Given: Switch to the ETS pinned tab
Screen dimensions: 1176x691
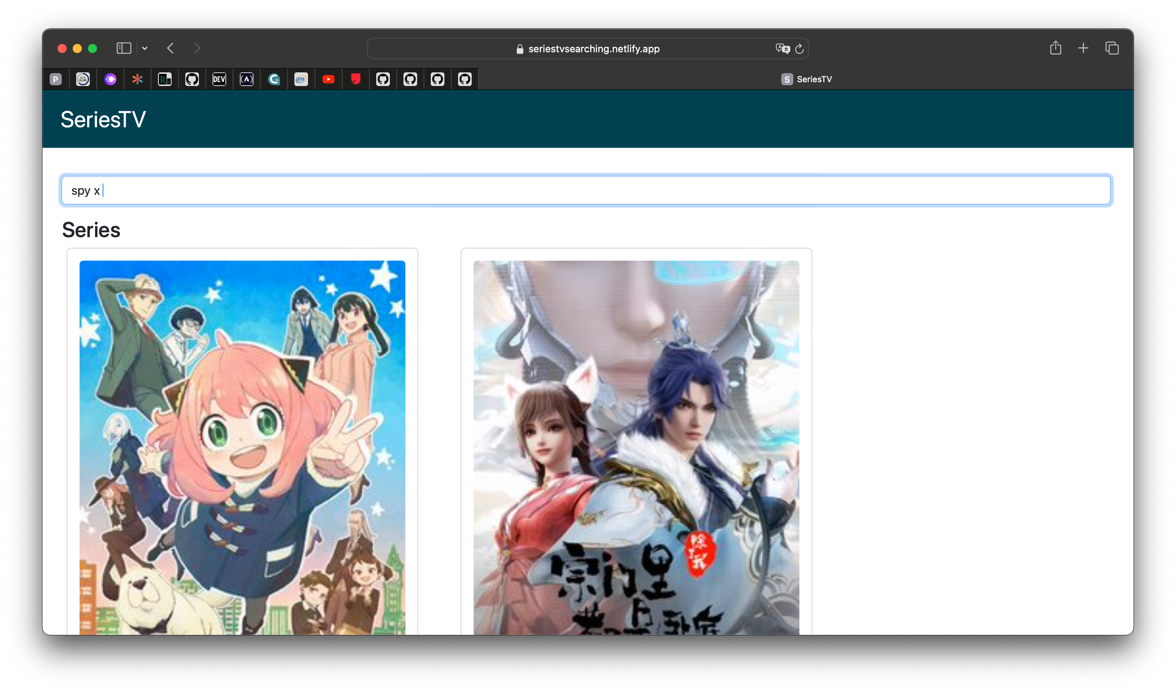Looking at the screenshot, I should click(x=301, y=79).
